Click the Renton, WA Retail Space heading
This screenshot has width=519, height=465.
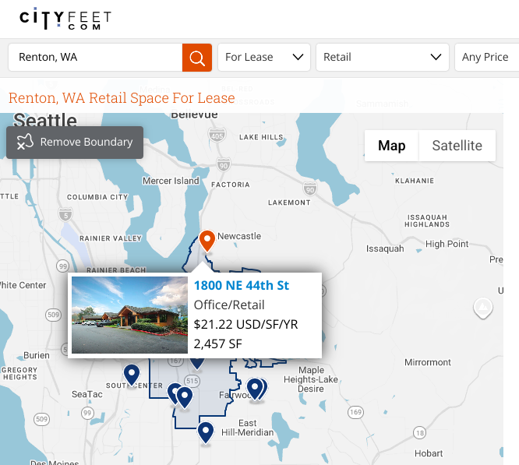click(122, 98)
